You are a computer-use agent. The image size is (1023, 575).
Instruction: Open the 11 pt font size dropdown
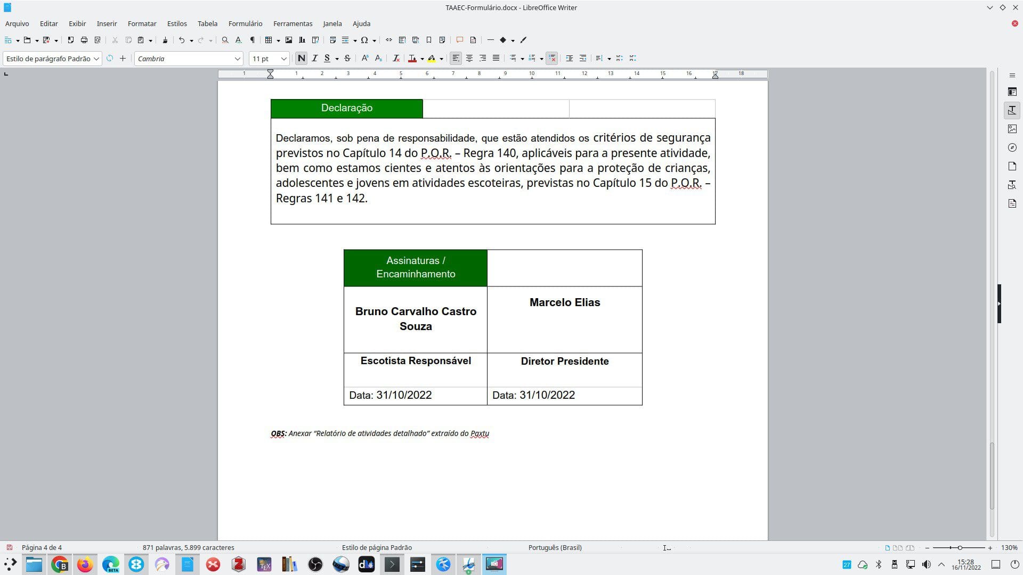pos(283,59)
